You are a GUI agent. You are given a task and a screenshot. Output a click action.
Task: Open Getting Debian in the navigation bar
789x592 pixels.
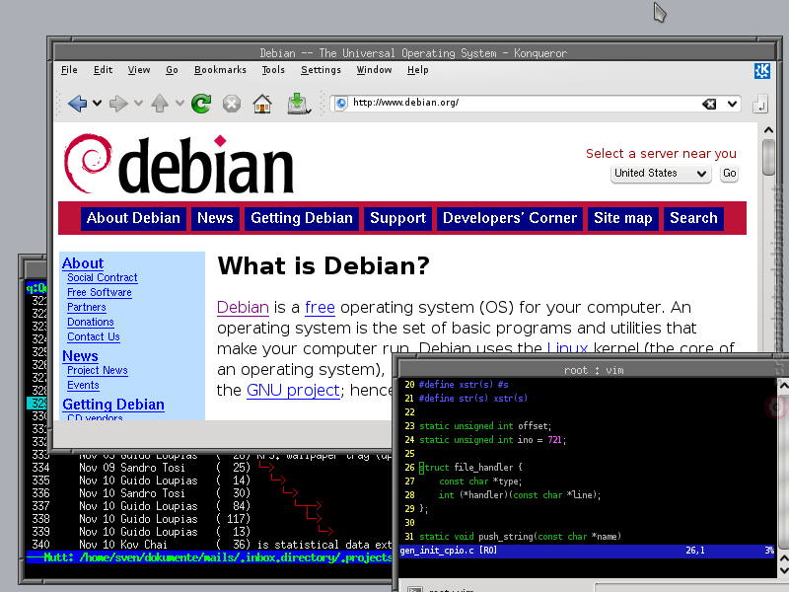(302, 218)
